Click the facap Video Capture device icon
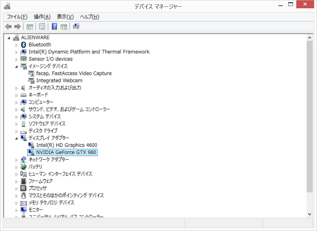 click(x=31, y=73)
